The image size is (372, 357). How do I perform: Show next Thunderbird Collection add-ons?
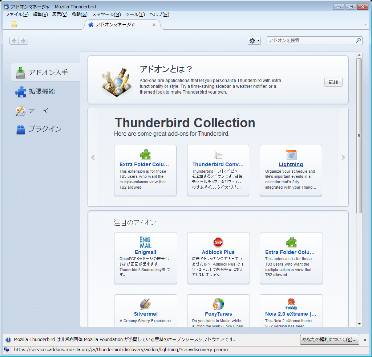(x=343, y=157)
